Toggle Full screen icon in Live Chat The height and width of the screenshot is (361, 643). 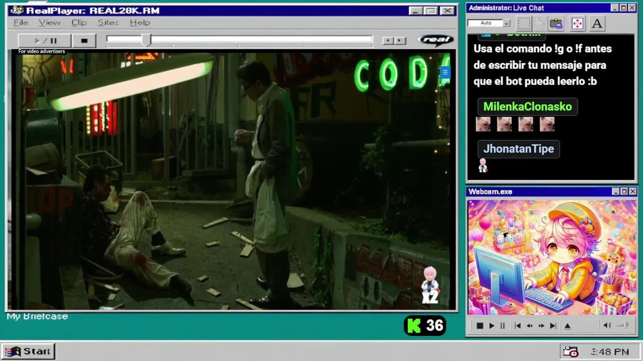(577, 24)
